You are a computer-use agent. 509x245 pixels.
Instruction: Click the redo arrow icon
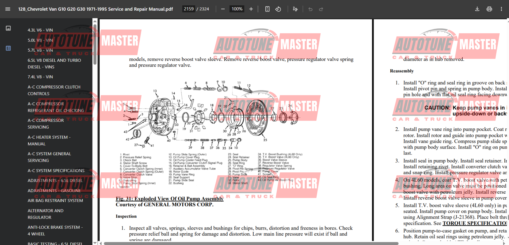pyautogui.click(x=321, y=9)
